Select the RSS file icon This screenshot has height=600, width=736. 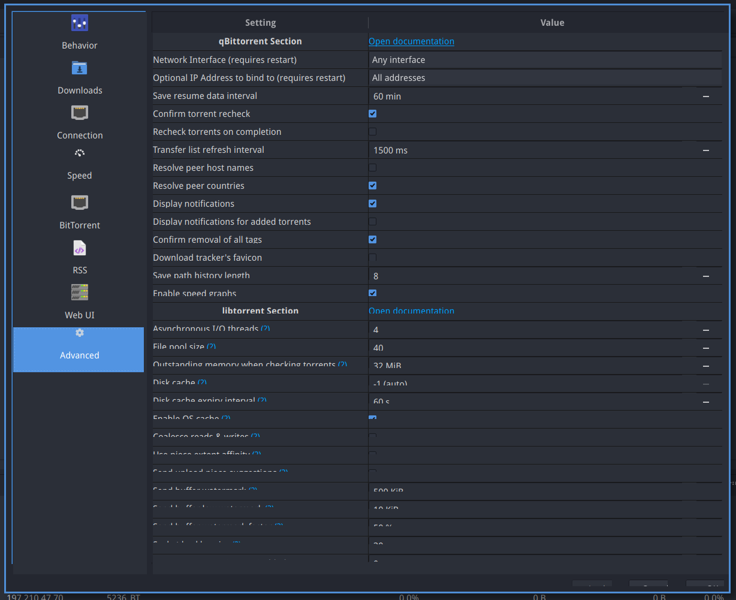(80, 248)
